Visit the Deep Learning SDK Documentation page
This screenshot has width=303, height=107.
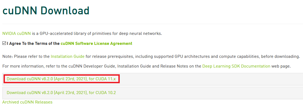(236, 66)
